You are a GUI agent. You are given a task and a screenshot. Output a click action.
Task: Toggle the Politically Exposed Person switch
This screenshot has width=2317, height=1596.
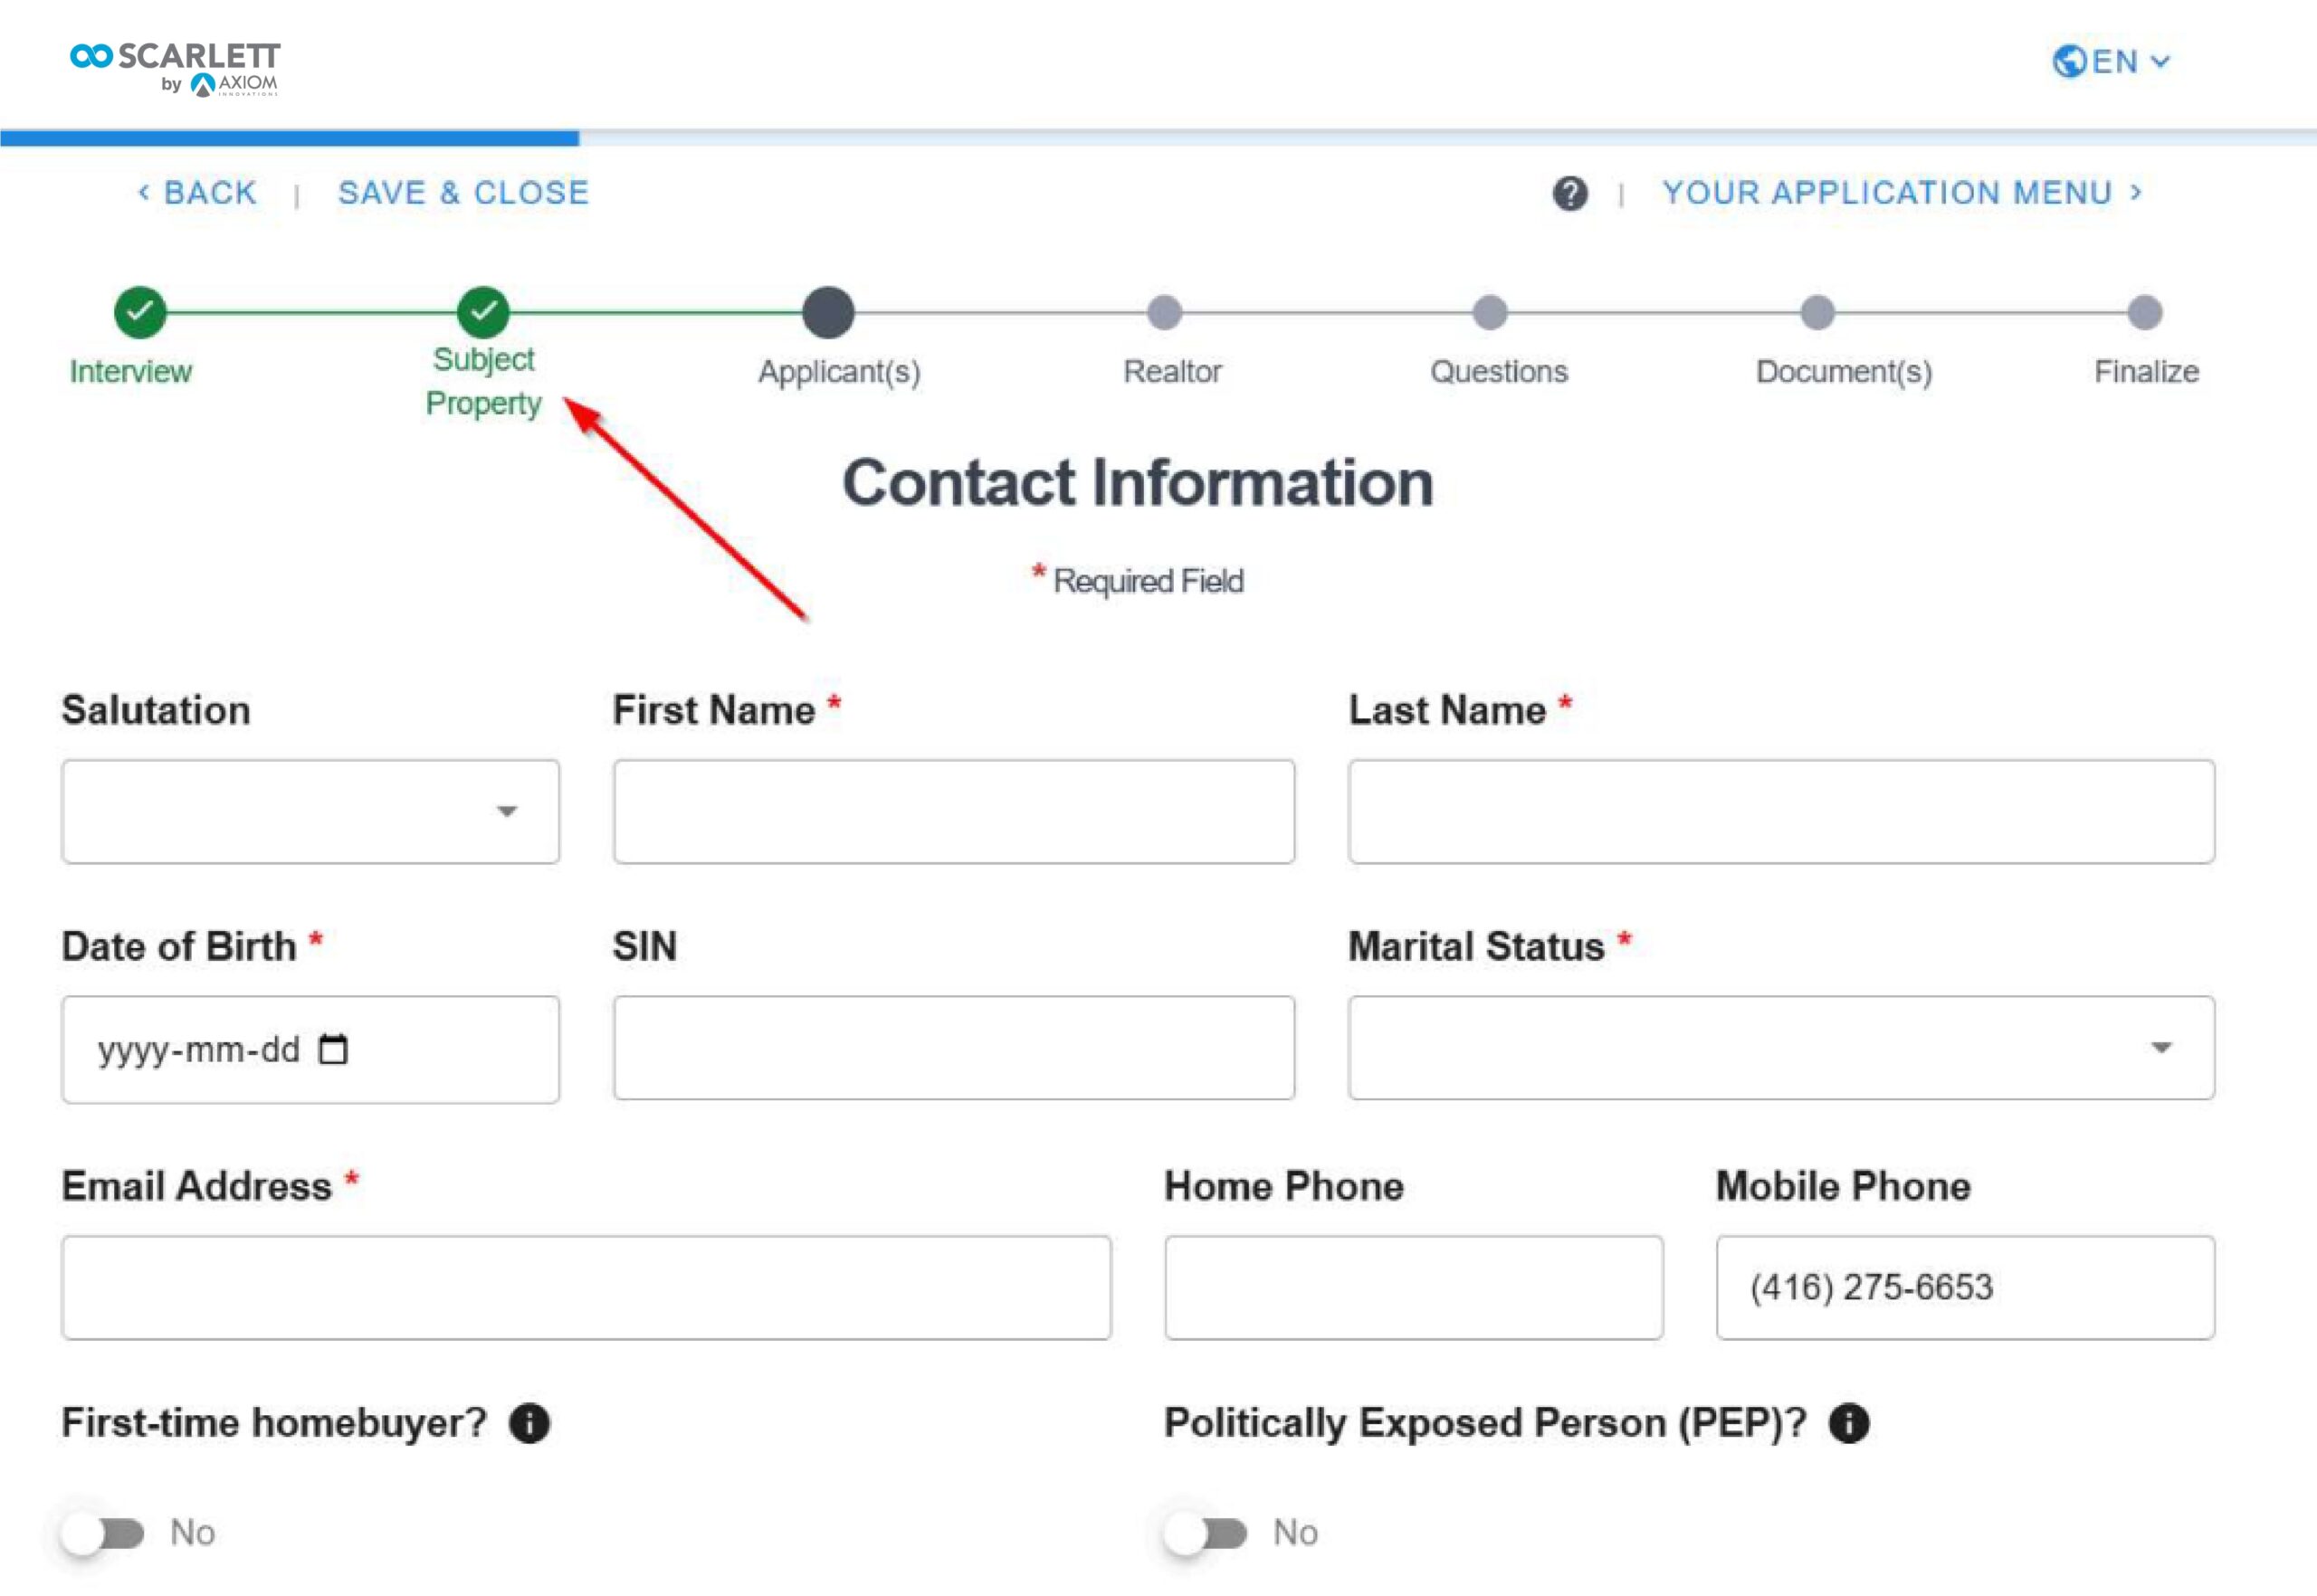click(1206, 1532)
